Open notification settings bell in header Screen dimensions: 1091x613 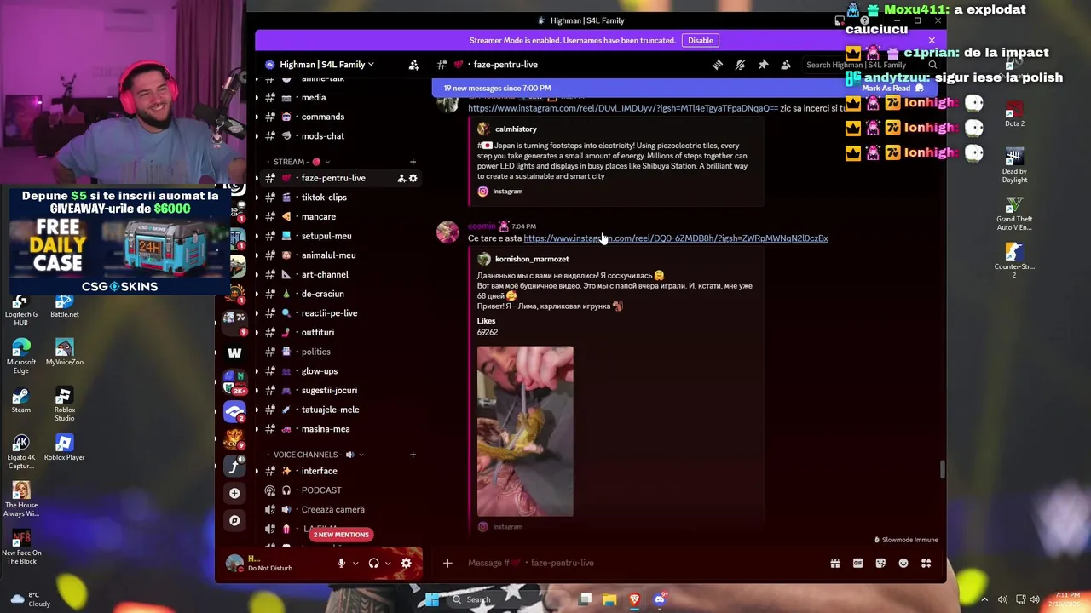(740, 65)
